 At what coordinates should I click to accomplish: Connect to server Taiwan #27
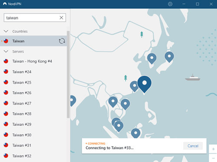click(33, 103)
